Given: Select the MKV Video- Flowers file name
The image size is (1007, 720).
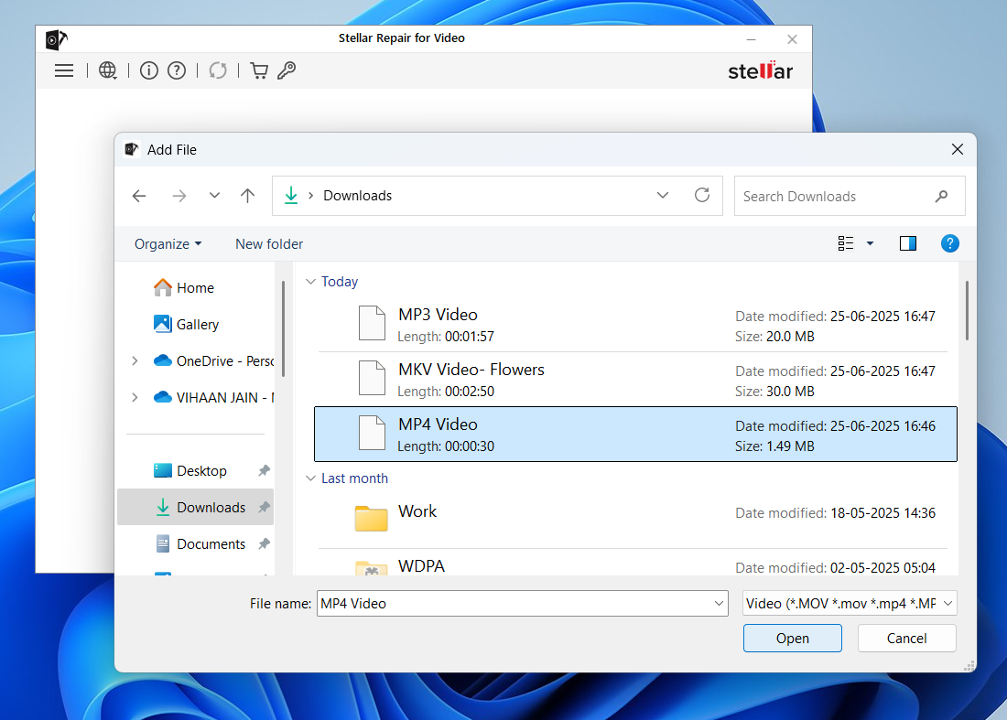Looking at the screenshot, I should click(x=471, y=370).
